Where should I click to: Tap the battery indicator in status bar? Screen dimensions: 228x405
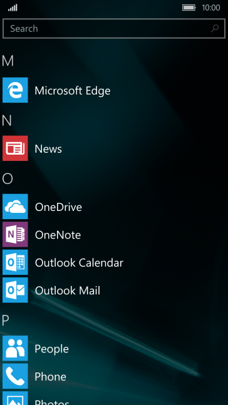189,8
